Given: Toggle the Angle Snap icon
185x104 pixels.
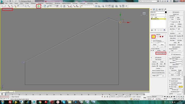Looking at the screenshot, I should [71, 6].
